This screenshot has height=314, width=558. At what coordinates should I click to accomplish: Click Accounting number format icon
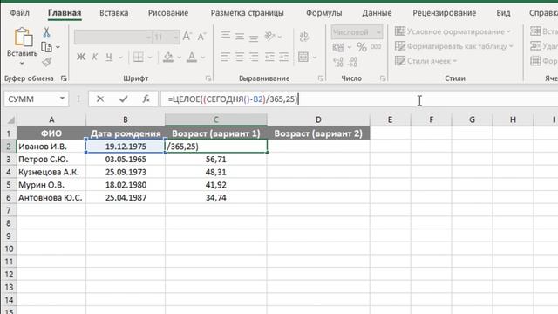coord(338,47)
